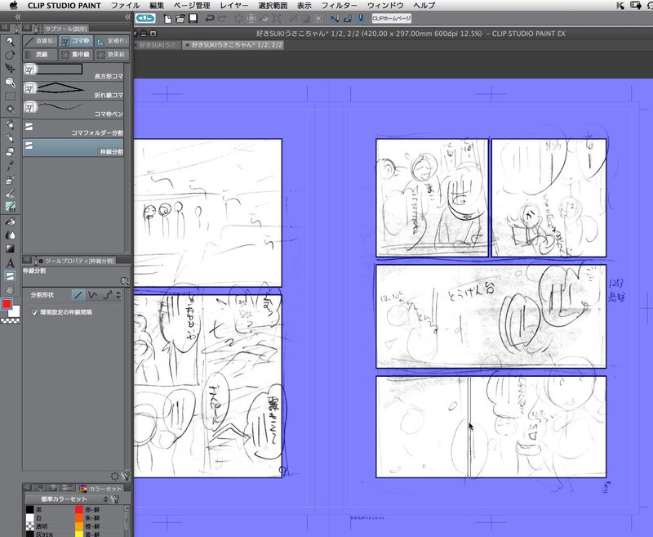Open the 編集 menu
The height and width of the screenshot is (537, 653).
tap(157, 6)
